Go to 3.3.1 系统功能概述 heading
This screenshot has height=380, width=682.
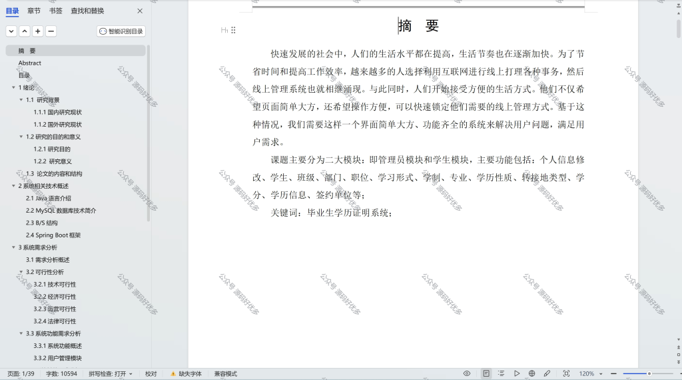[57, 346]
